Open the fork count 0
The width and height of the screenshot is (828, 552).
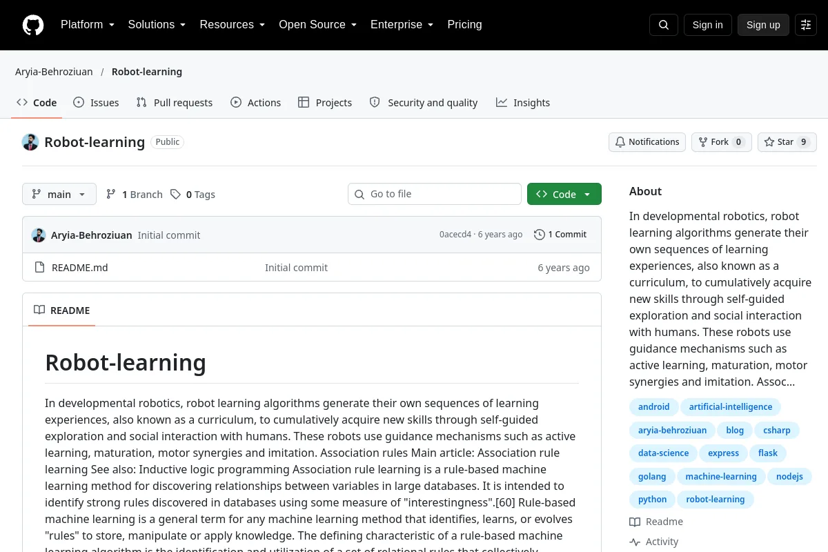738,142
